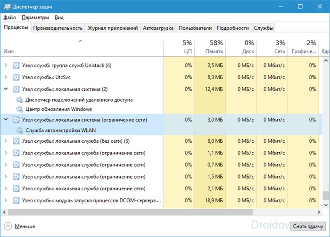This screenshot has width=330, height=237.
Task: Click the vertical scrollbar down arrow
Action: (326, 205)
